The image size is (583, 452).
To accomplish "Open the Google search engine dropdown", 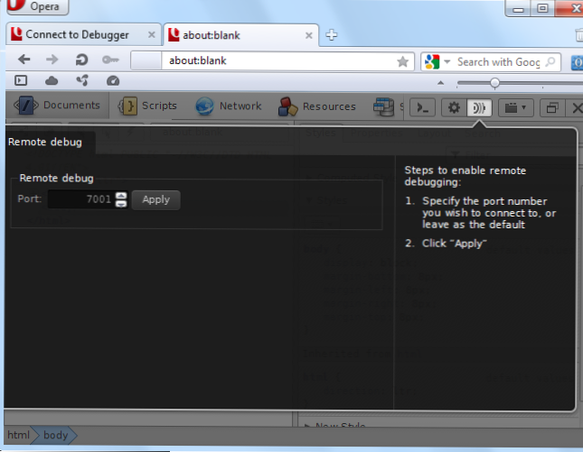I will pos(433,61).
